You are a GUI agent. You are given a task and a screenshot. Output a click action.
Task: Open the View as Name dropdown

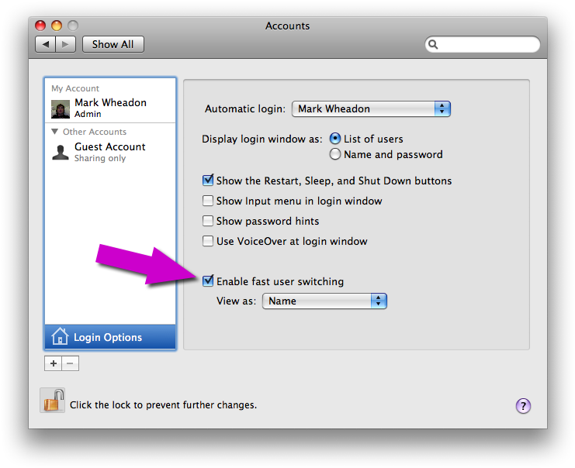324,301
